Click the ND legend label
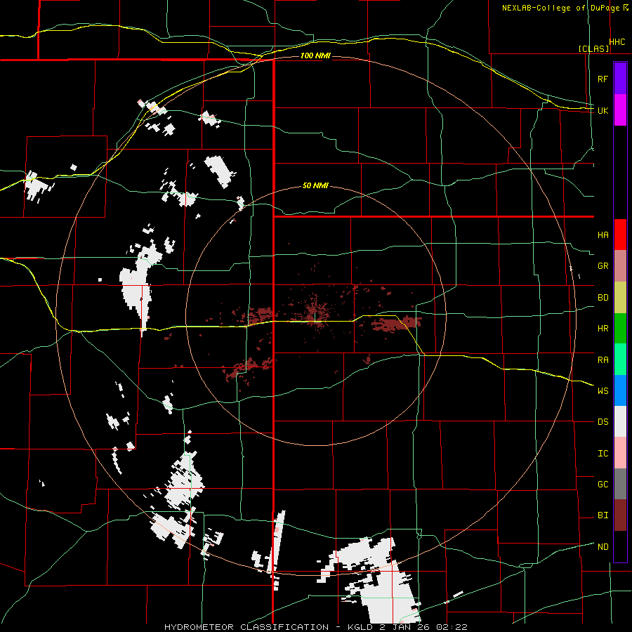The image size is (632, 632). 603,546
